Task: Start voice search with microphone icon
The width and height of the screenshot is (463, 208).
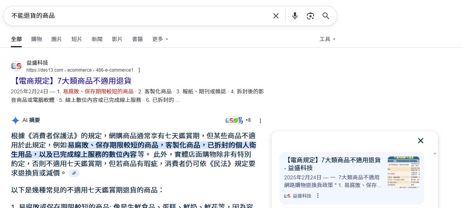Action: coord(295,16)
